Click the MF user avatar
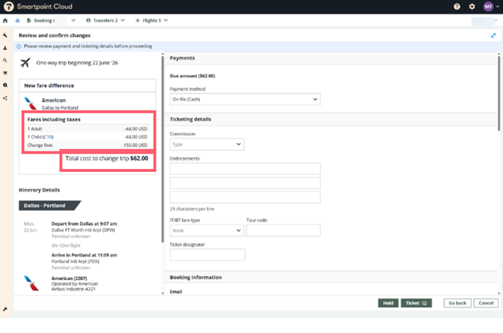This screenshot has height=333, width=503. (489, 7)
